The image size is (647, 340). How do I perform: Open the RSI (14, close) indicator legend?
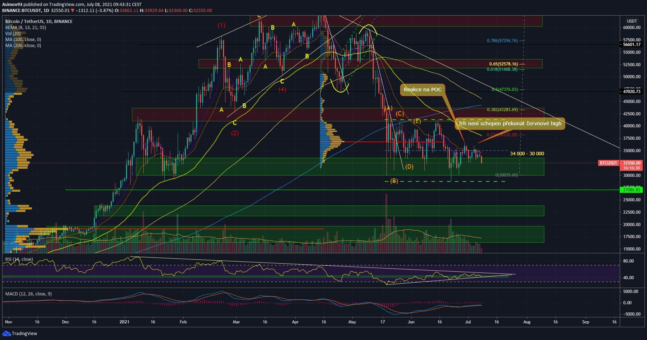click(x=19, y=259)
